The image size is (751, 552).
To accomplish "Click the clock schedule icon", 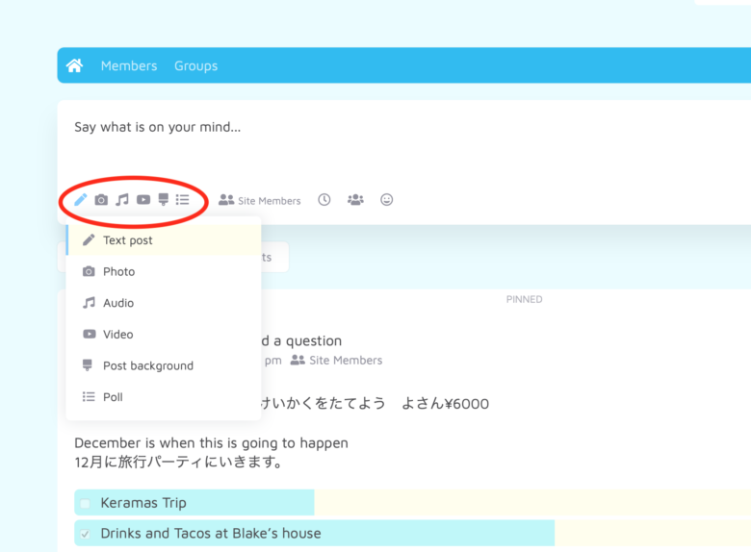I will tap(324, 200).
